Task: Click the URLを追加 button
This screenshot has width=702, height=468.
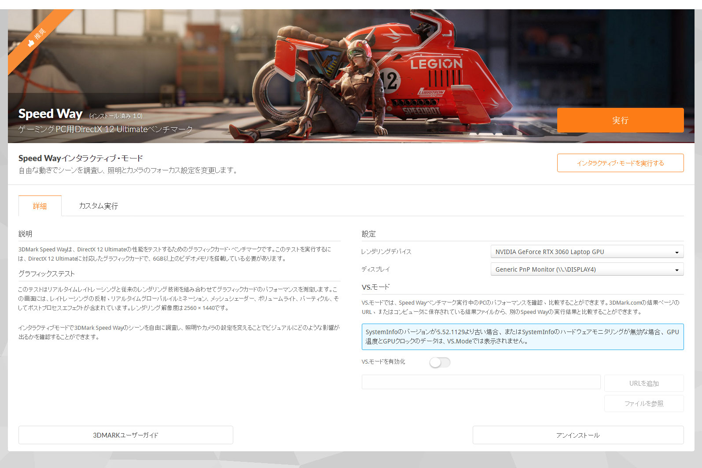Action: pos(644,383)
